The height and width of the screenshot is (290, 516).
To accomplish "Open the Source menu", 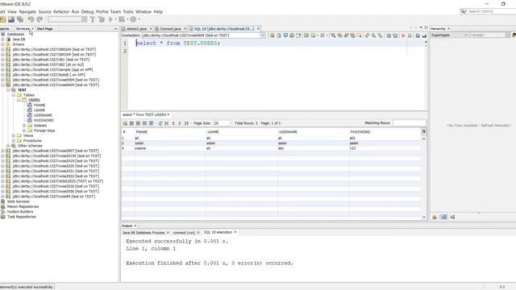I will [x=45, y=11].
